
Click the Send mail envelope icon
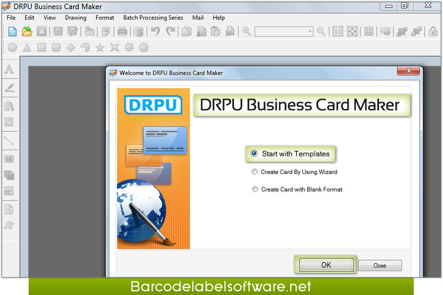[x=385, y=31]
